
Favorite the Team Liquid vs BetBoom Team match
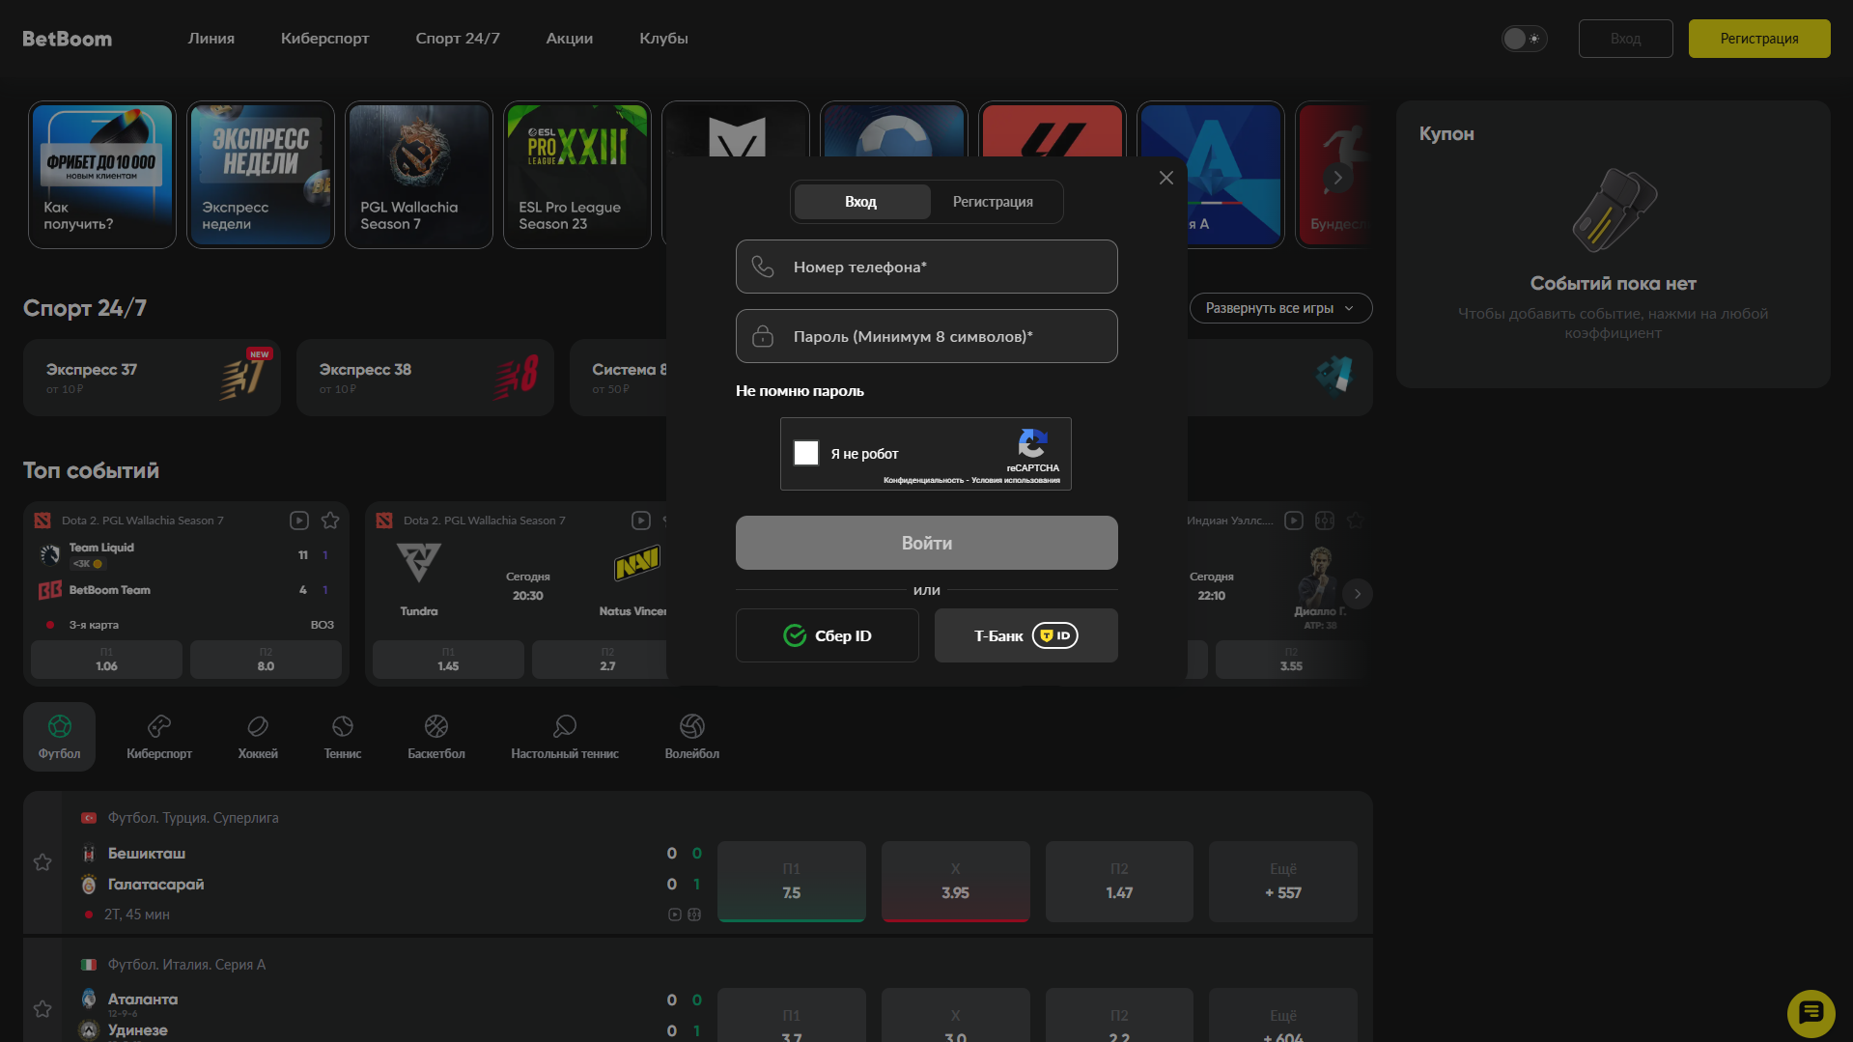tap(330, 521)
